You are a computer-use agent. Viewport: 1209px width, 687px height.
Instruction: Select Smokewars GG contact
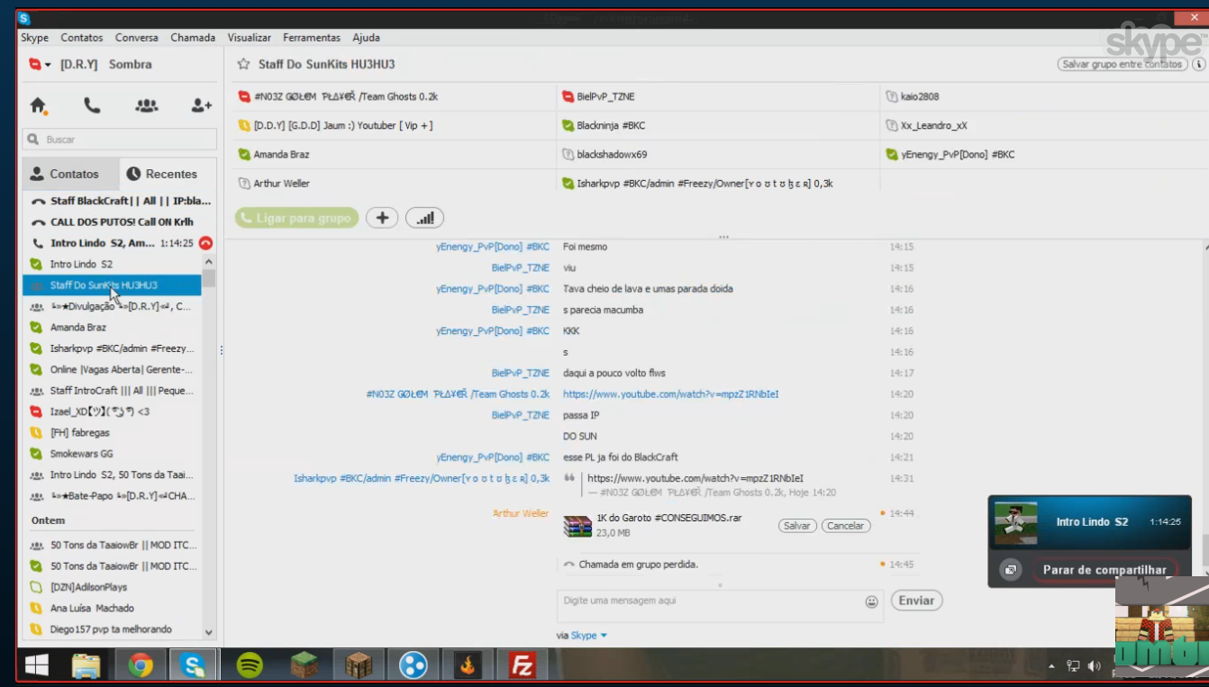click(x=112, y=454)
